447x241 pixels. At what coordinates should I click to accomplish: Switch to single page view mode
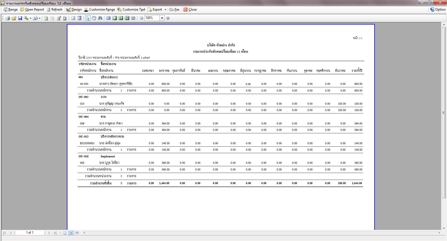[x=65, y=233]
